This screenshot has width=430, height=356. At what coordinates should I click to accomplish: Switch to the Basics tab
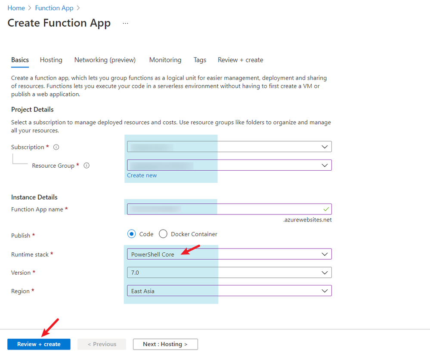[20, 60]
